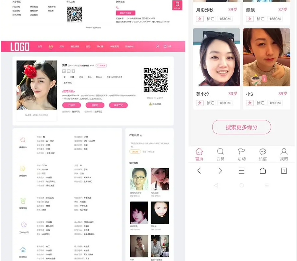Open the browser hamburger menu
The image size is (297, 261).
click(x=242, y=171)
